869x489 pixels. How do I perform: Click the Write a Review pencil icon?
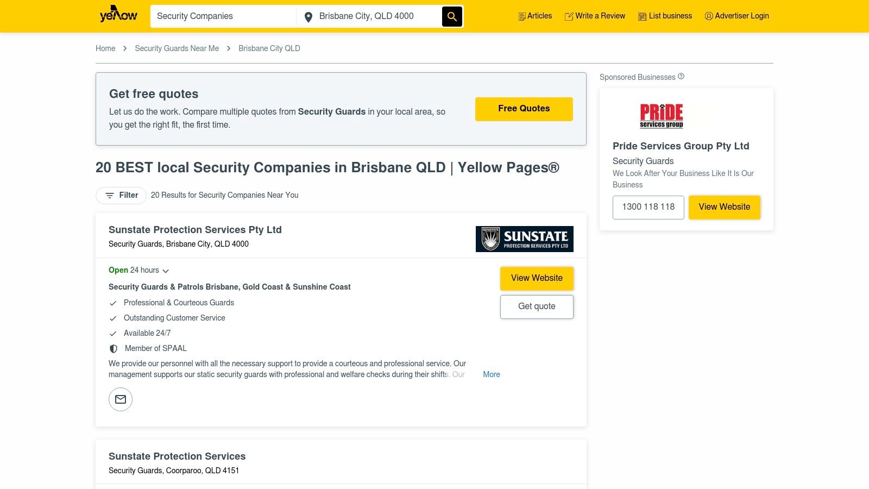[569, 16]
